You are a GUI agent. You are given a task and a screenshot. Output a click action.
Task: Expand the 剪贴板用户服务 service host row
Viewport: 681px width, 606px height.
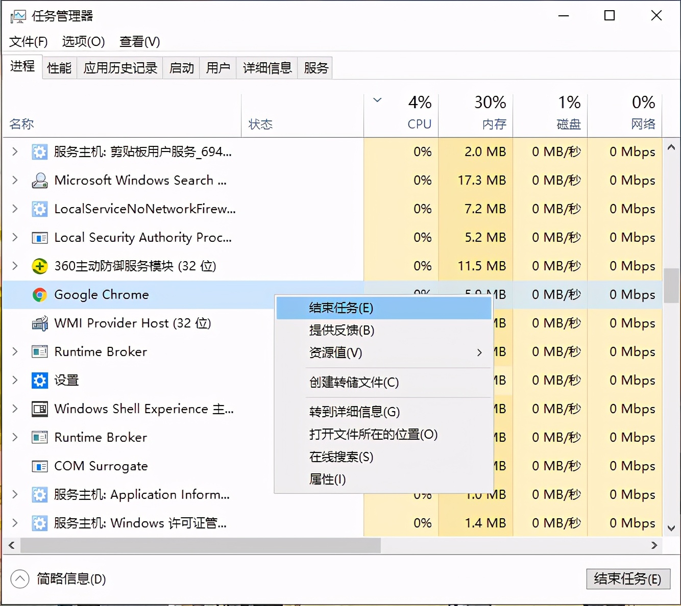pos(15,151)
